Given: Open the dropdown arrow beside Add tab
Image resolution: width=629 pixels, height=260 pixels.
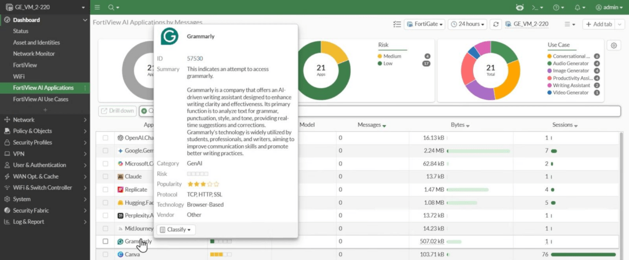Looking at the screenshot, I should click(x=620, y=24).
